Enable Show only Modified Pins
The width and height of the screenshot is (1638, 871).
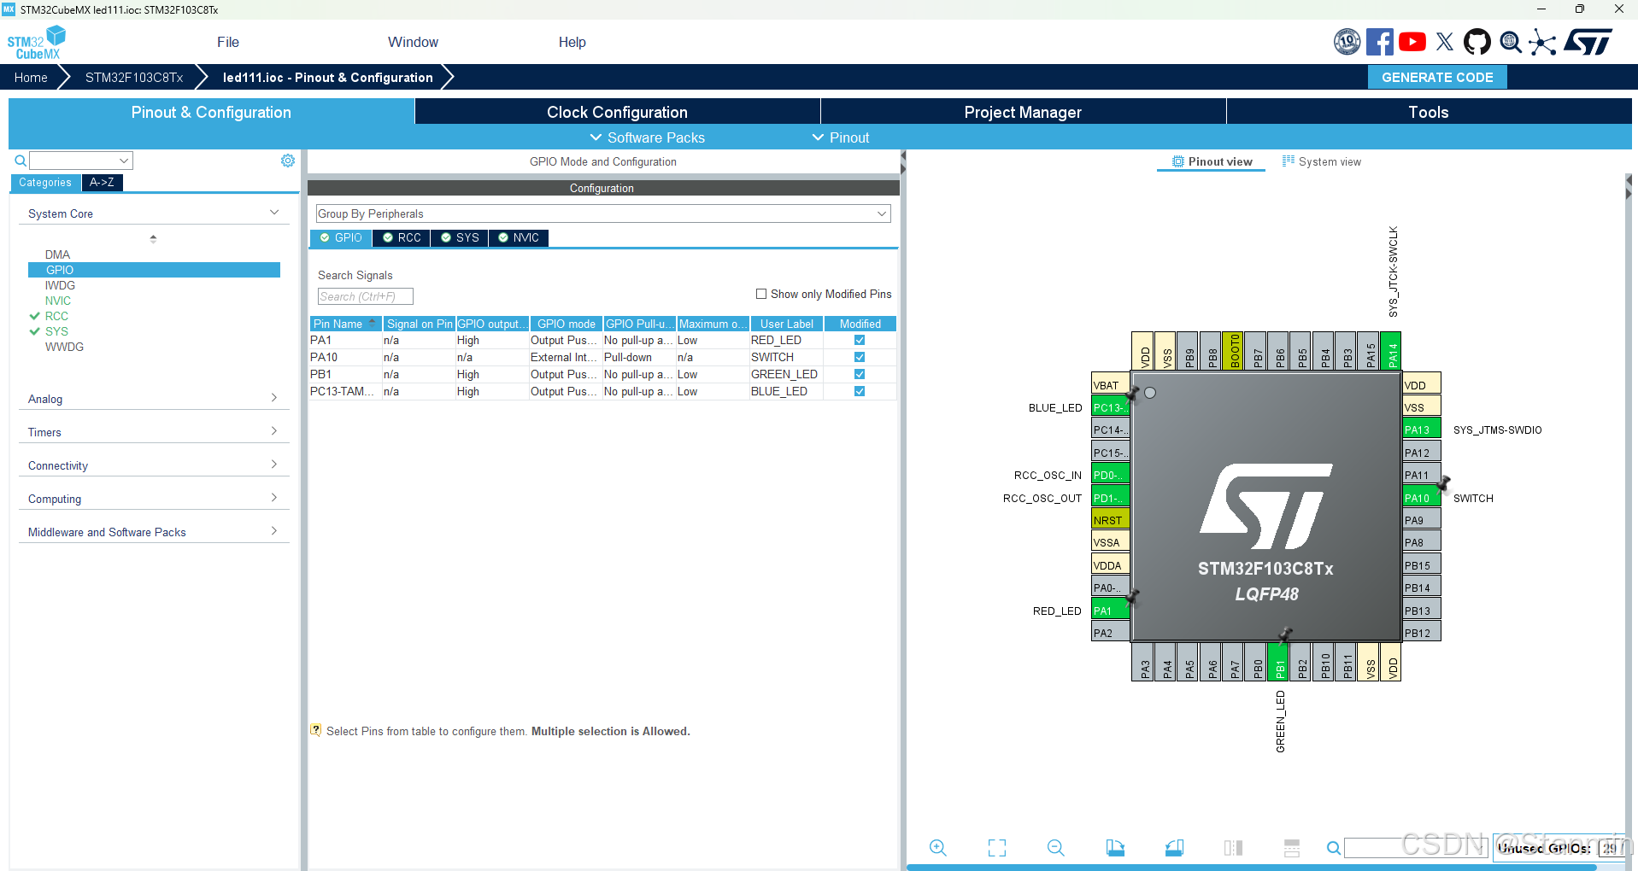tap(761, 294)
